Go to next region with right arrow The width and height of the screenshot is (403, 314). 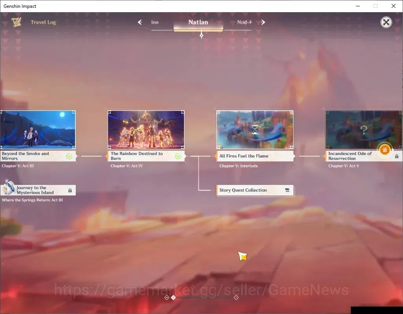pyautogui.click(x=263, y=22)
